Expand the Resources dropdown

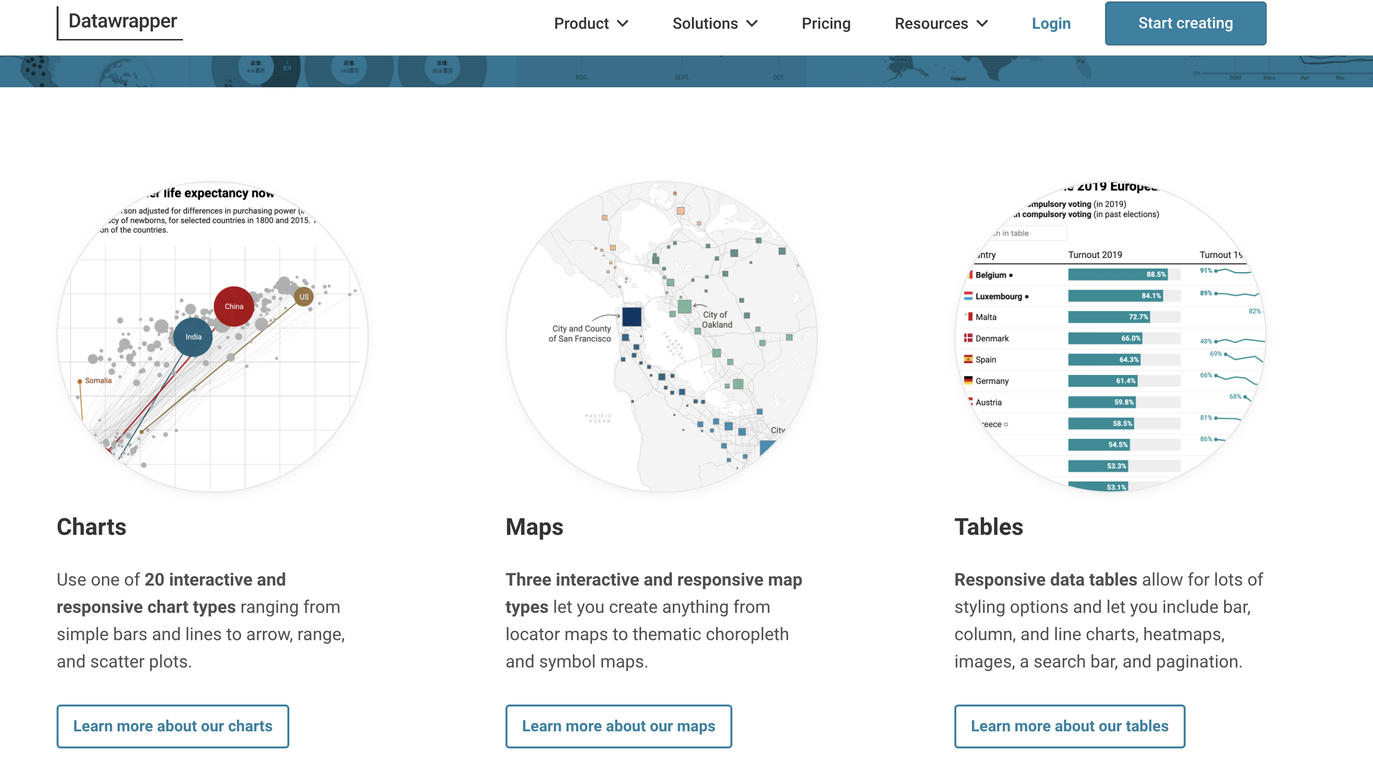pyautogui.click(x=940, y=23)
